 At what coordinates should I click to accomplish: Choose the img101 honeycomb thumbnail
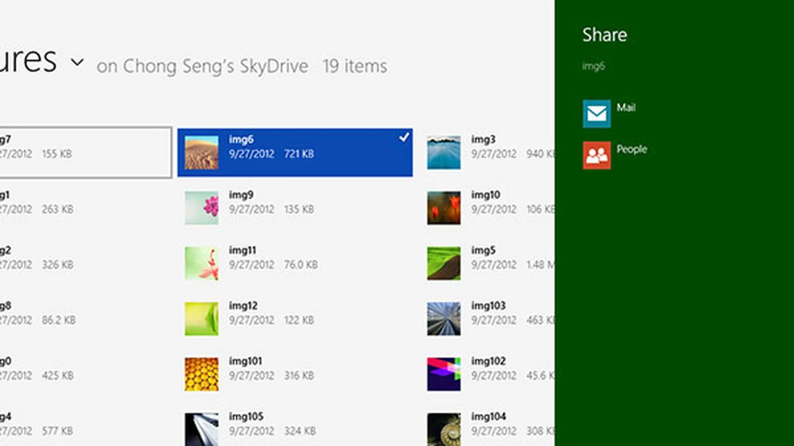(201, 374)
